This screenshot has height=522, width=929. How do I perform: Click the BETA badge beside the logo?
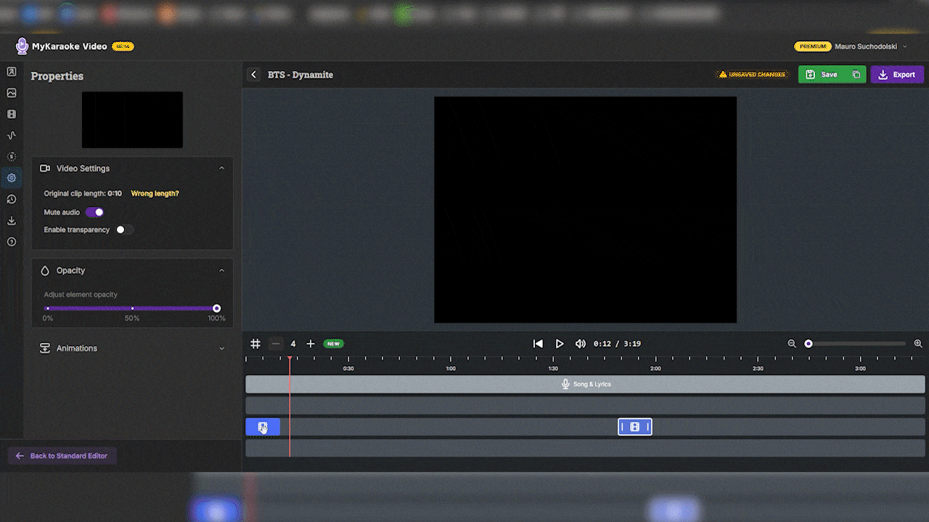click(123, 46)
